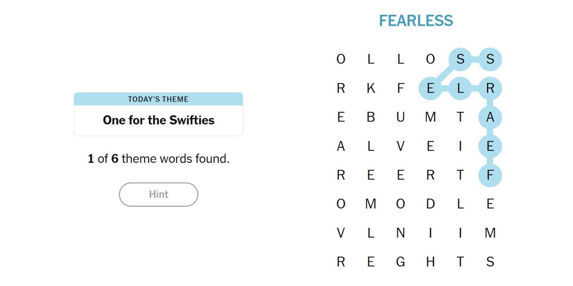The image size is (573, 286).
Task: Click the highlighted letter F
Action: click(x=490, y=175)
